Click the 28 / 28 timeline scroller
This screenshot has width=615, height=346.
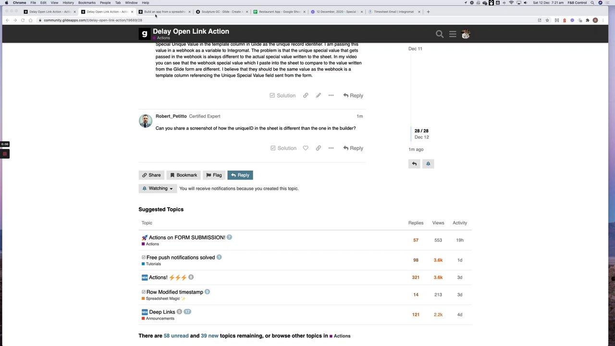[421, 134]
